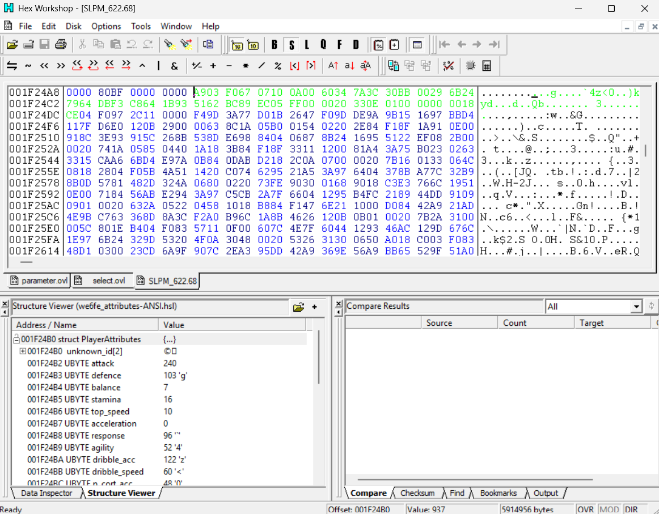Viewport: 659px width, 514px height.
Task: Select the Byte (B) data type button
Action: [274, 45]
